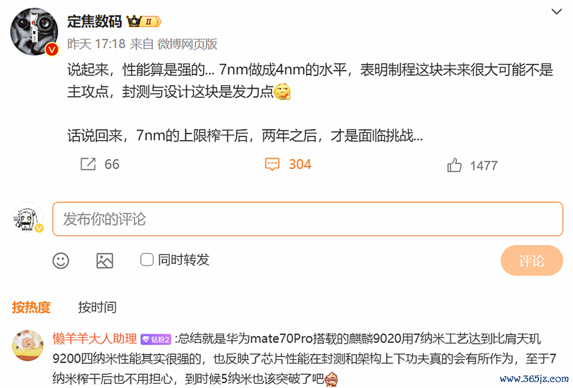Like the post with thumbs-up icon
The image size is (573, 388).
454,165
